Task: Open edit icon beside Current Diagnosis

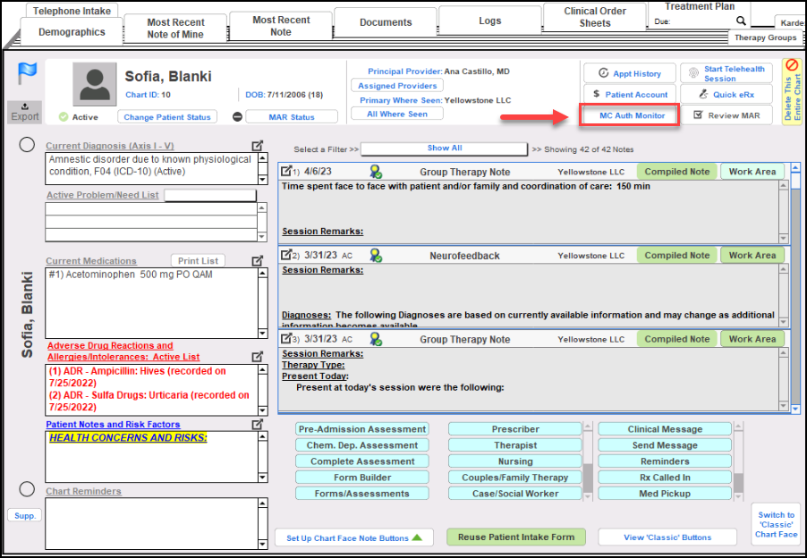Action: [258, 146]
